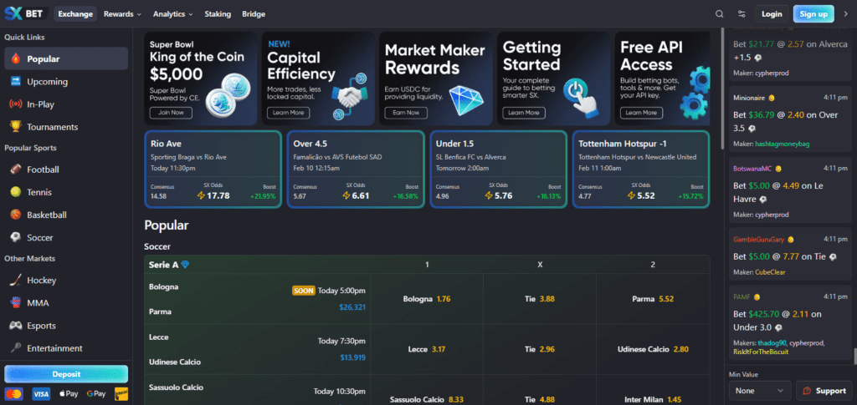Screen dimensions: 857x405
Task: Click the $13,919 volume for Lecce match
Action: (x=352, y=357)
